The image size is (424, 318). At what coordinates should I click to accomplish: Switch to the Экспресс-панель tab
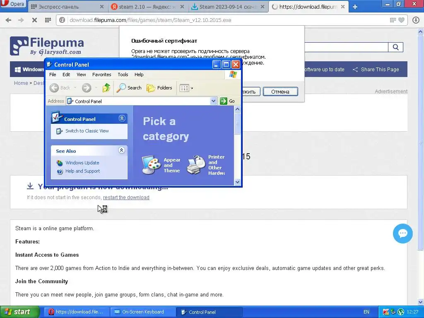(67, 7)
